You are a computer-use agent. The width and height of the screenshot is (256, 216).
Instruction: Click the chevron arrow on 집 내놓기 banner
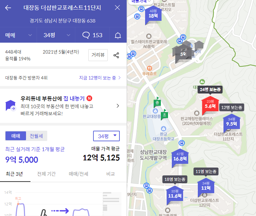point(118,106)
